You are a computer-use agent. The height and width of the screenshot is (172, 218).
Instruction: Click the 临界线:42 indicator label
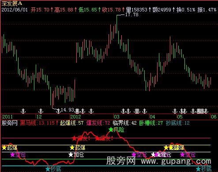tap(125, 123)
